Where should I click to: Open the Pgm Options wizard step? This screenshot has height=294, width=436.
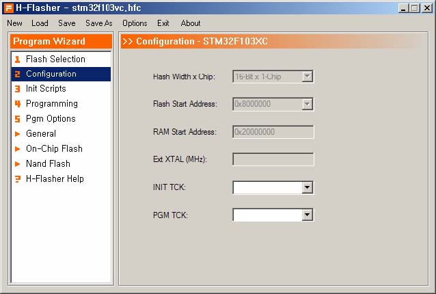tap(61, 119)
